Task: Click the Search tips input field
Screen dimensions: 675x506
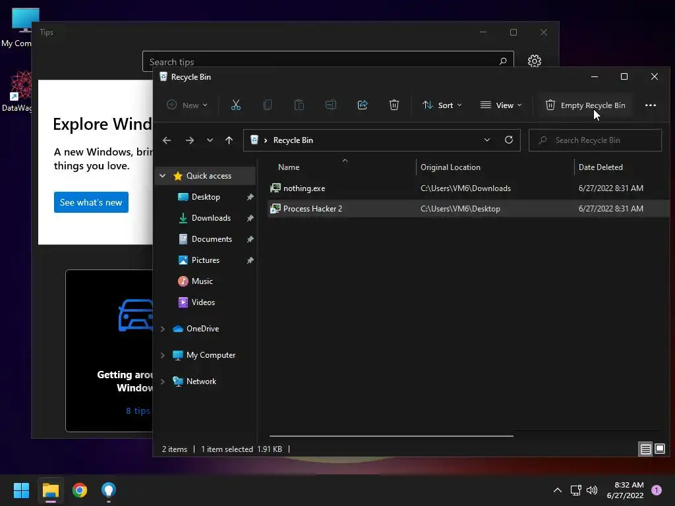Action: coord(328,61)
